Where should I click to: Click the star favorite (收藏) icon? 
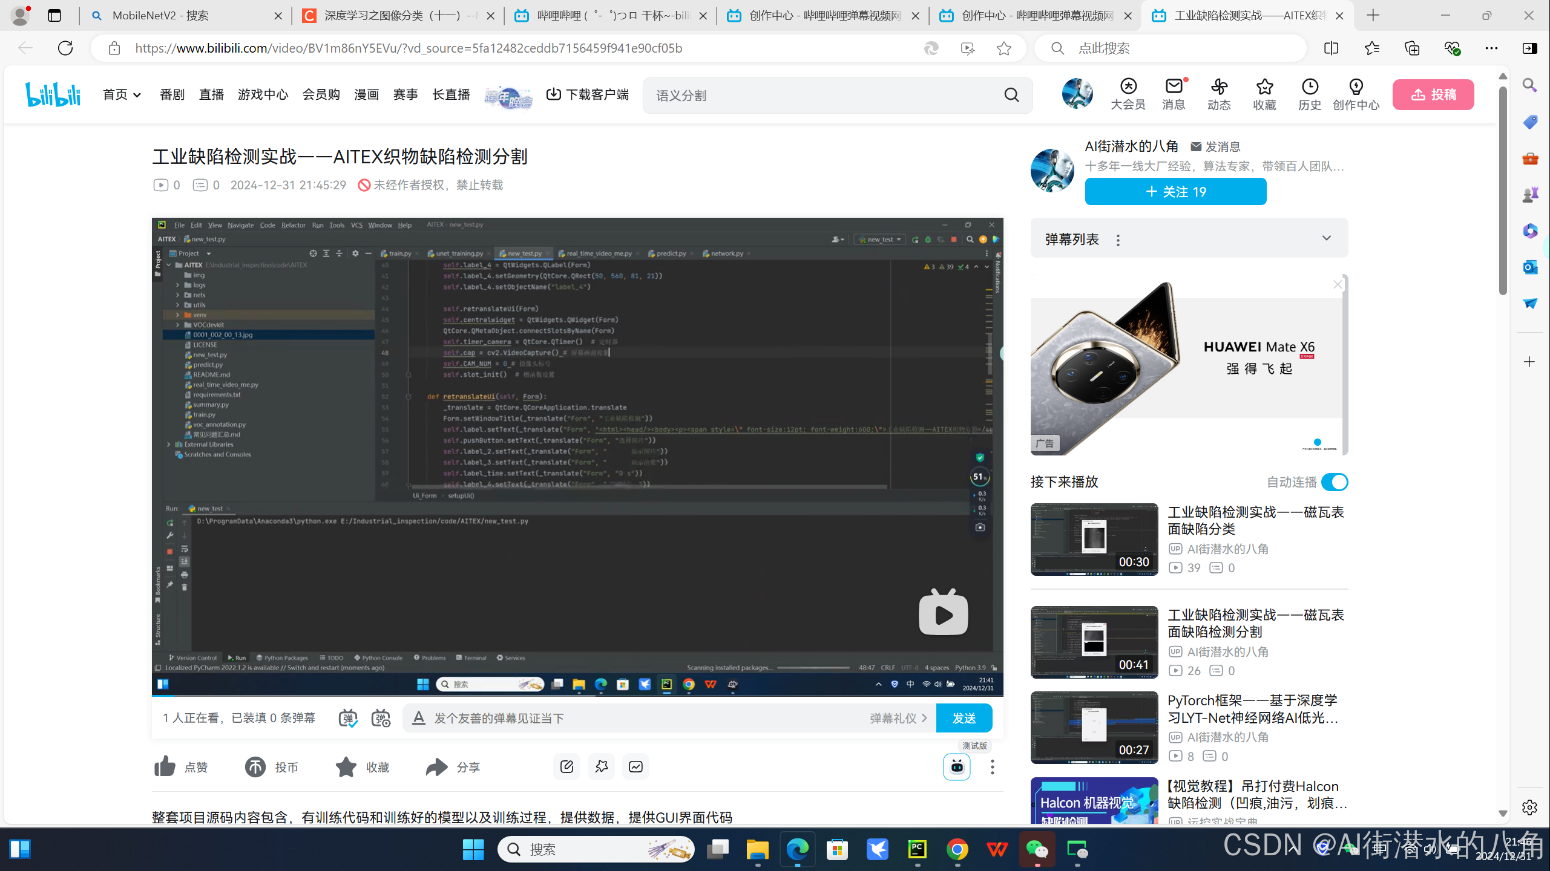tap(346, 767)
